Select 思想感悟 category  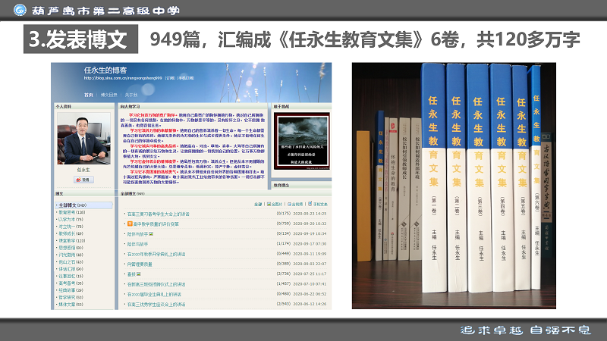pos(71,248)
